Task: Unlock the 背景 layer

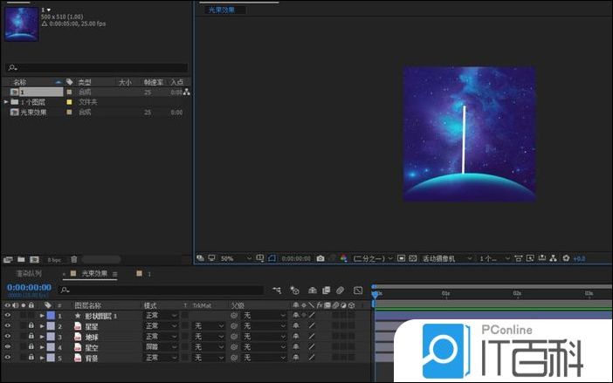Action: click(31, 357)
